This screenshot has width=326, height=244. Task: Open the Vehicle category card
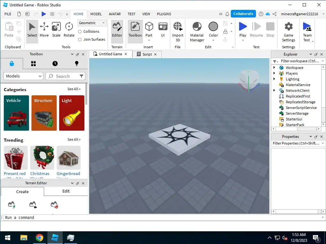pyautogui.click(x=17, y=113)
